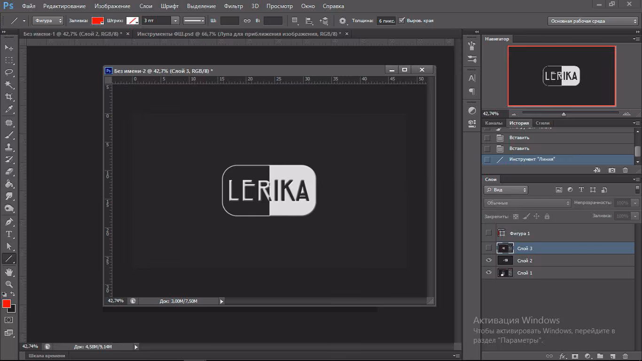This screenshot has width=642, height=361.
Task: Open the Обычные blend mode dropdown
Action: click(x=527, y=203)
